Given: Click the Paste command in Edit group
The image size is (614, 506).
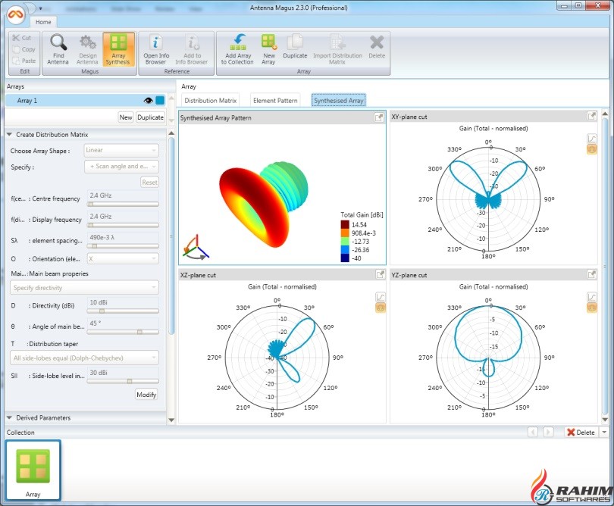Looking at the screenshot, I should [x=24, y=61].
